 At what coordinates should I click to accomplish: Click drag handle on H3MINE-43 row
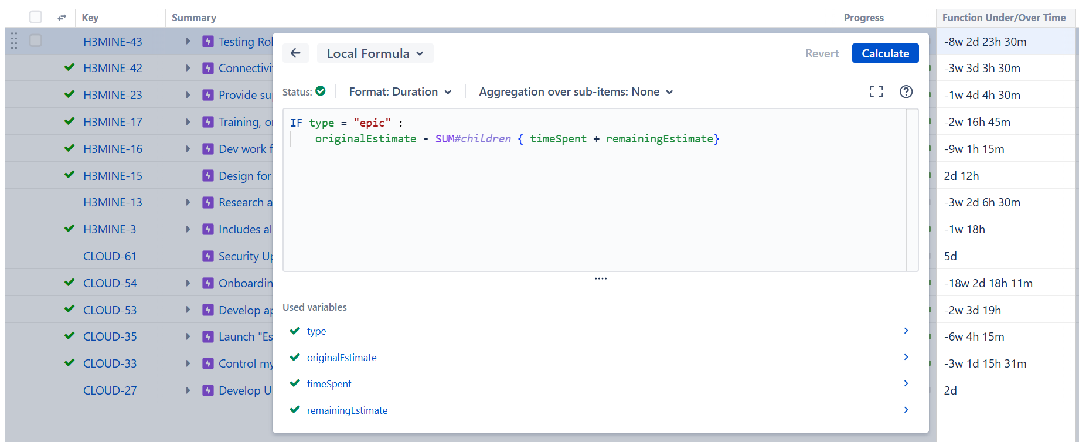click(x=14, y=41)
